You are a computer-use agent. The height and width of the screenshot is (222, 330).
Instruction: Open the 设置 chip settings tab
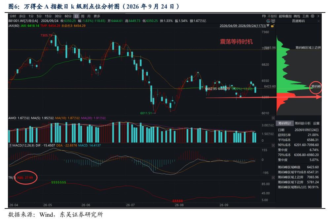[x=316, y=124]
